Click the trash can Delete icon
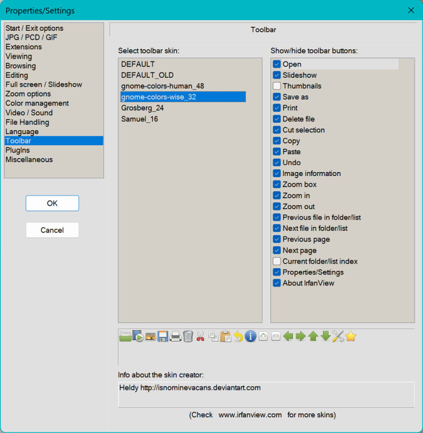The image size is (423, 433). coord(188,336)
